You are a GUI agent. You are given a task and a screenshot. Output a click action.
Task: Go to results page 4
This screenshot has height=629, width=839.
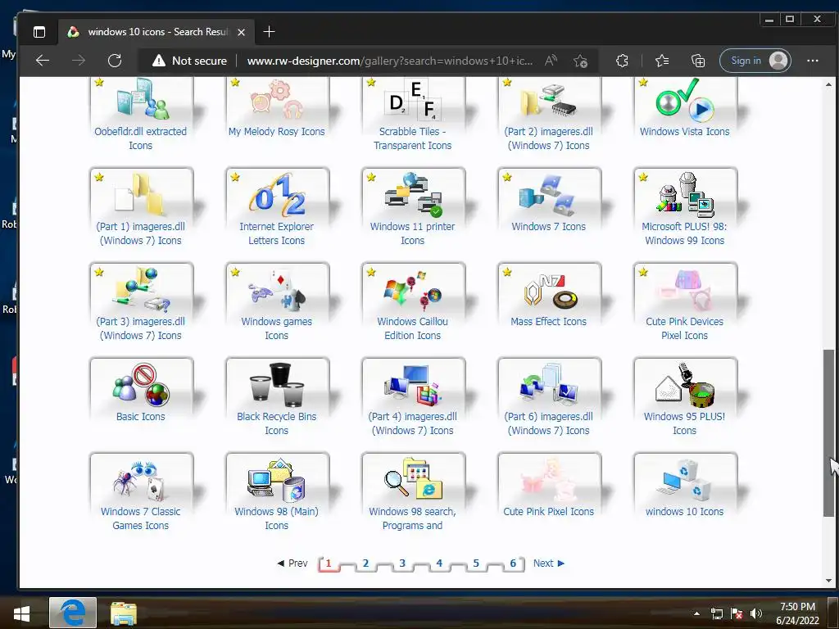(439, 563)
